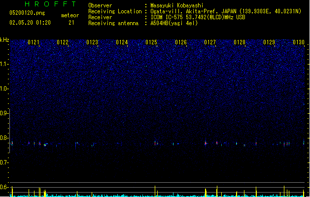The height and width of the screenshot is (197, 310).
Task: Click the observer name Masayuki Kobayashi
Action: (177, 5)
